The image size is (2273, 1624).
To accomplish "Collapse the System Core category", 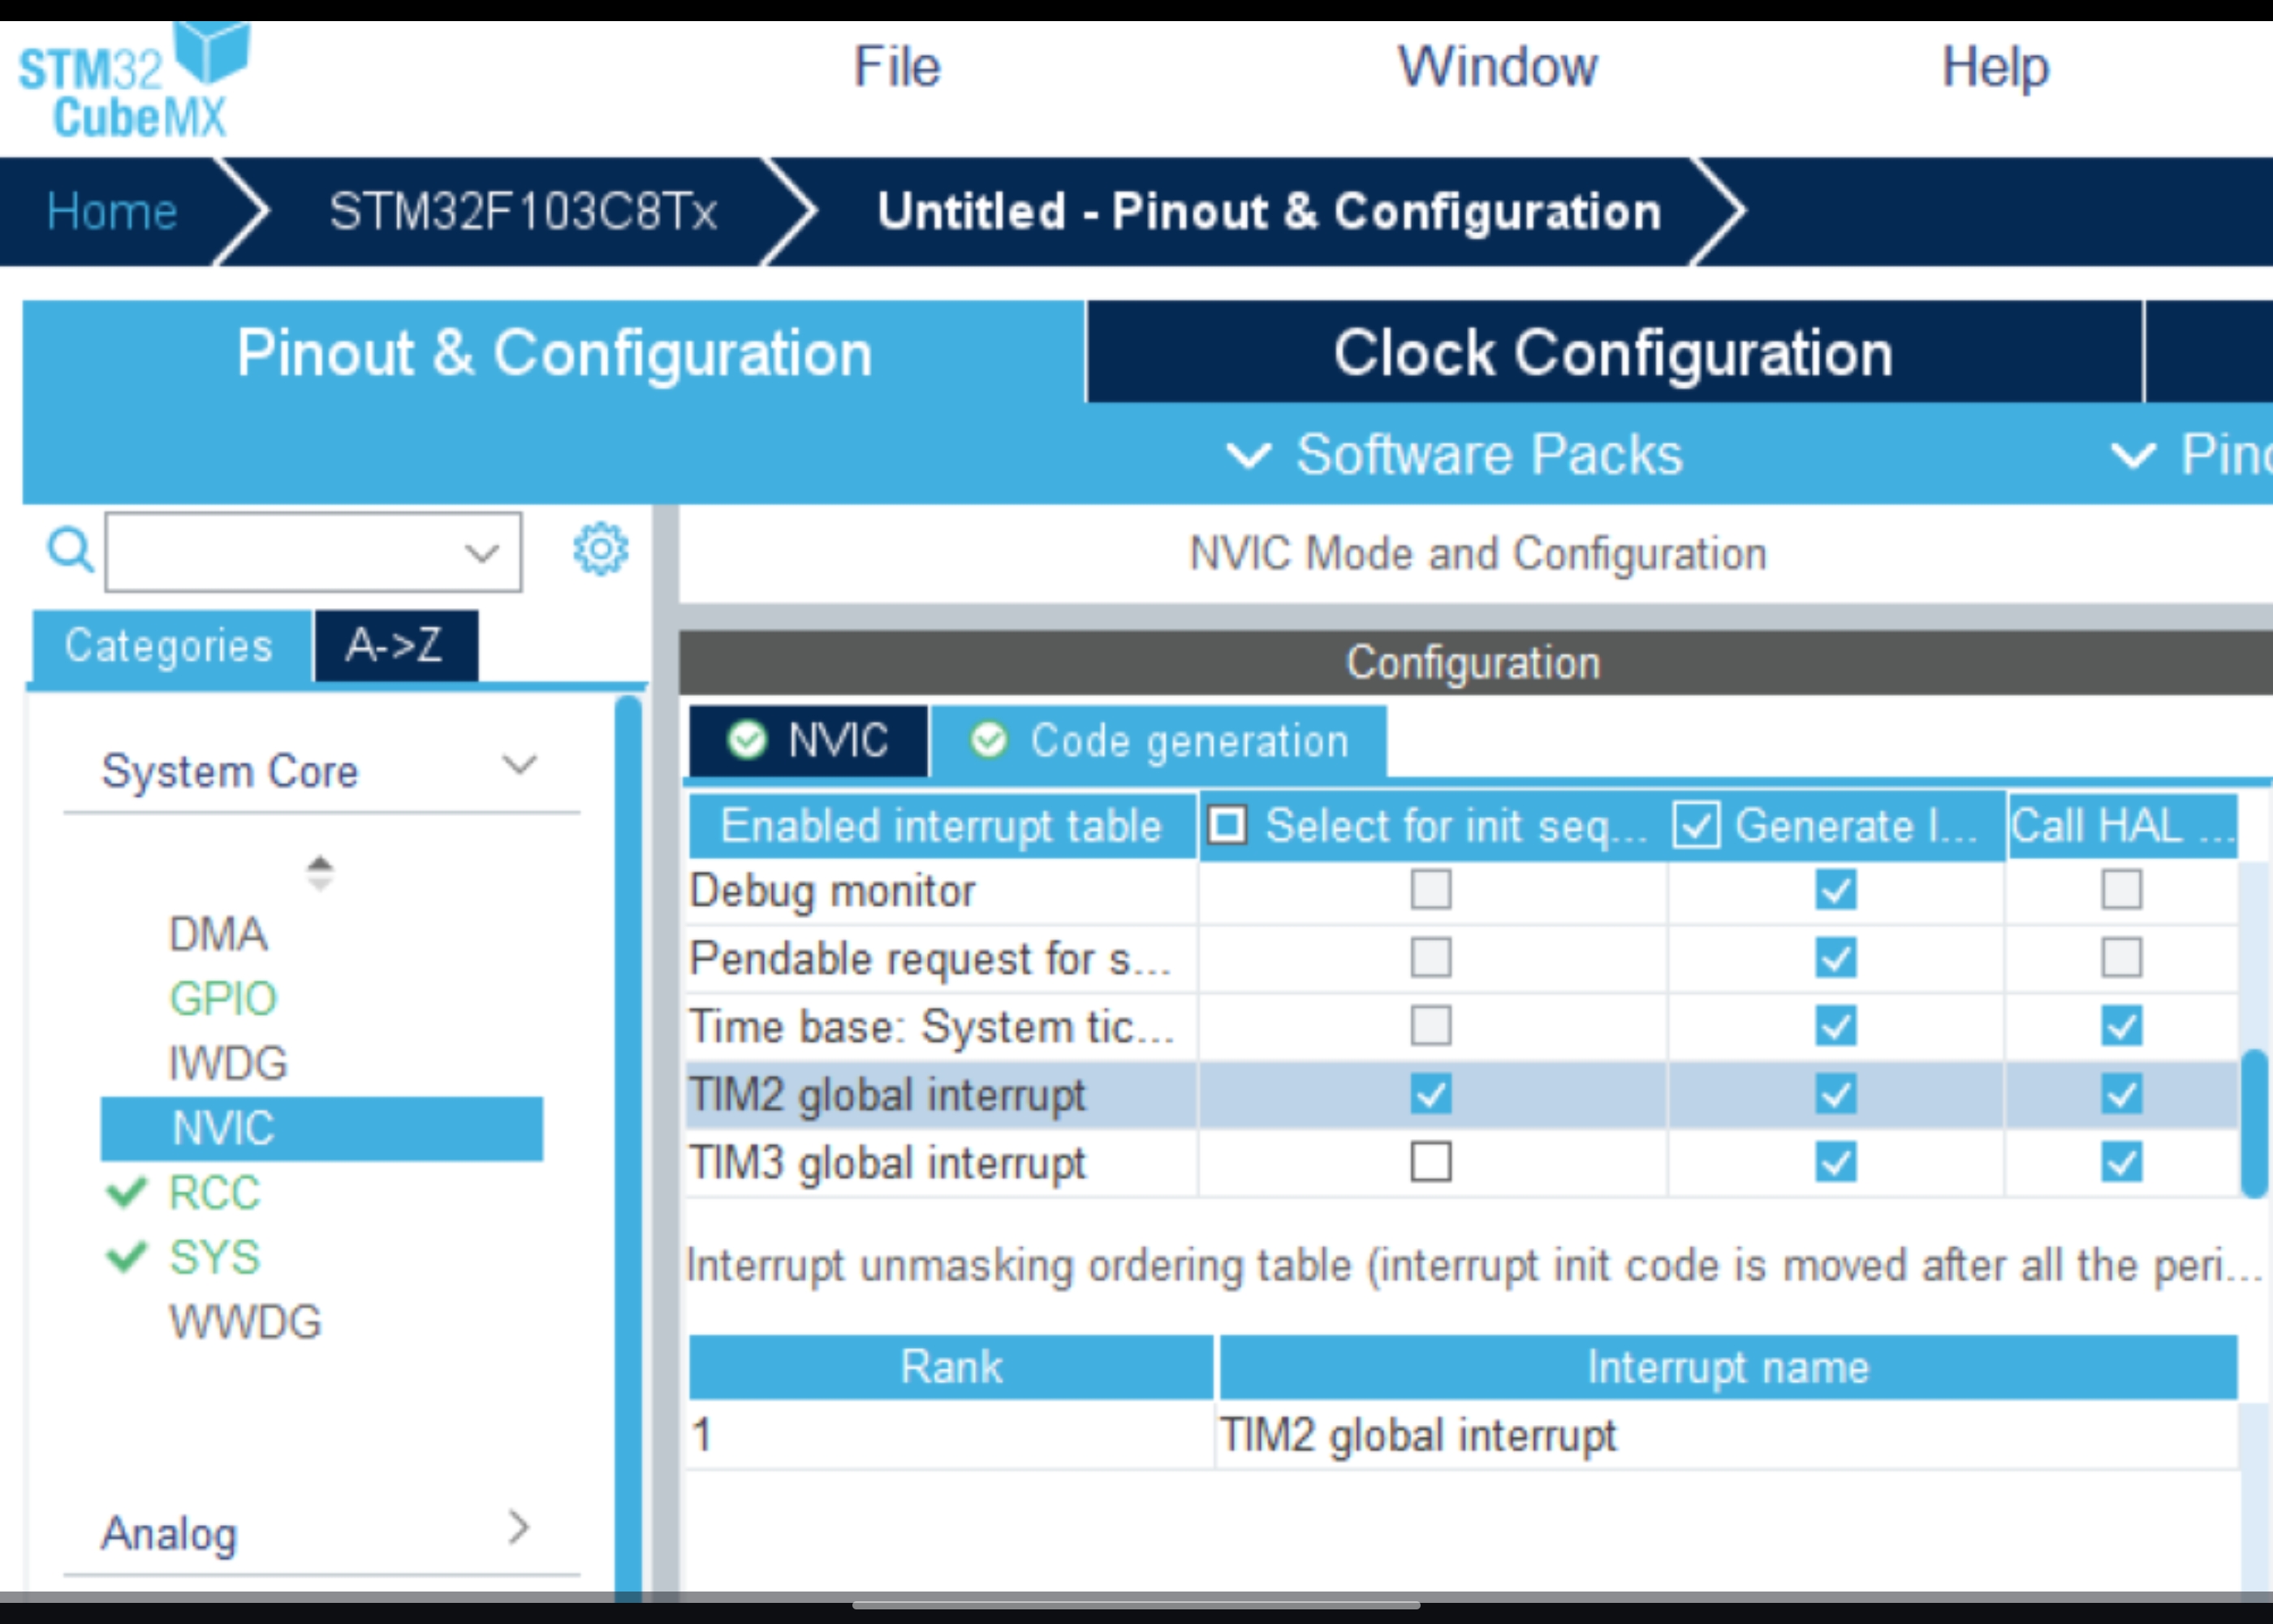I will (520, 766).
